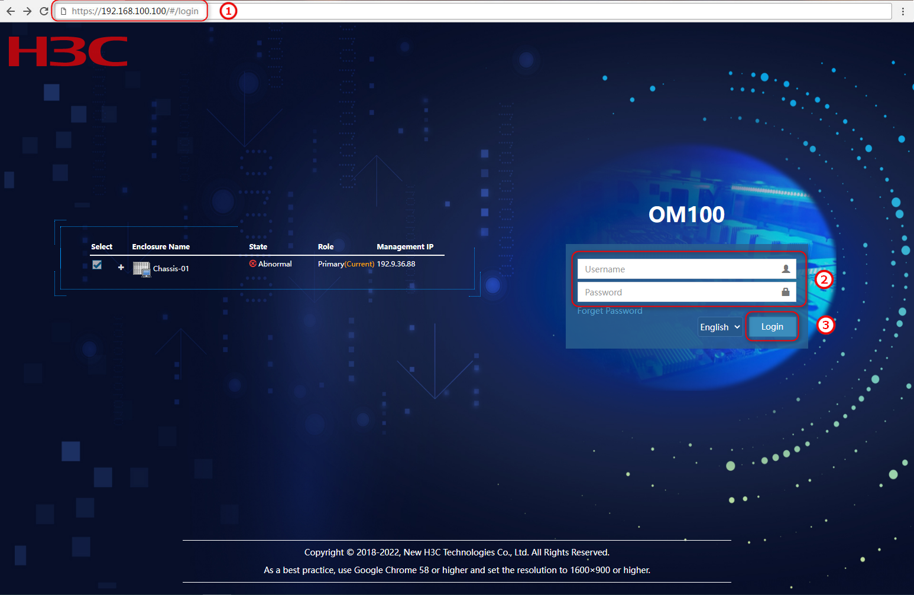This screenshot has height=595, width=914.
Task: Click the H3C logo
Action: coord(68,51)
